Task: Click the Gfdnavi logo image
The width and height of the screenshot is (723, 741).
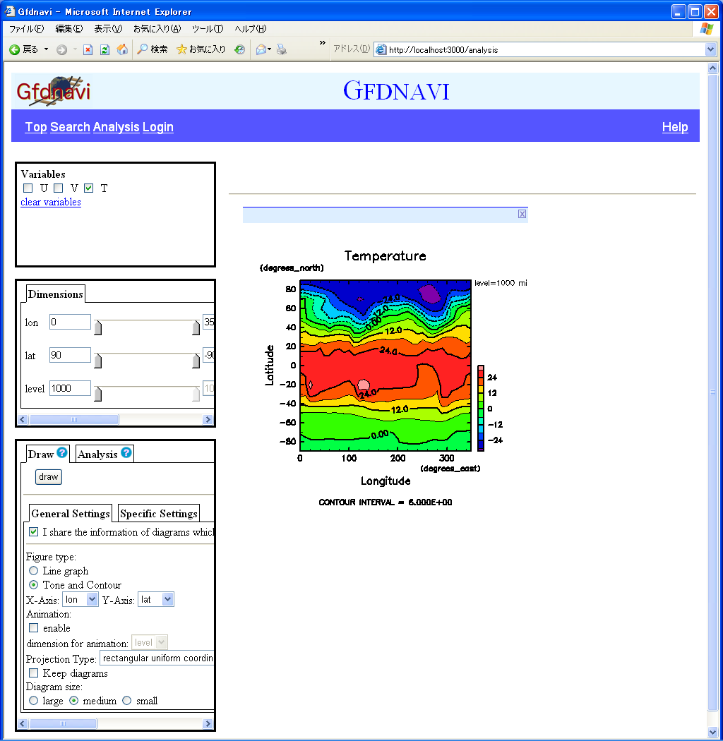Action: pos(53,91)
